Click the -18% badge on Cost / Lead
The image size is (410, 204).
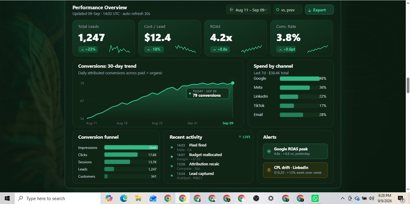coord(154,49)
